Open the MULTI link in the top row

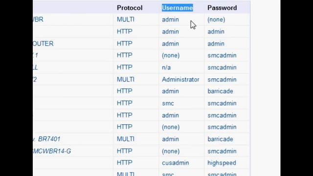coord(126,20)
